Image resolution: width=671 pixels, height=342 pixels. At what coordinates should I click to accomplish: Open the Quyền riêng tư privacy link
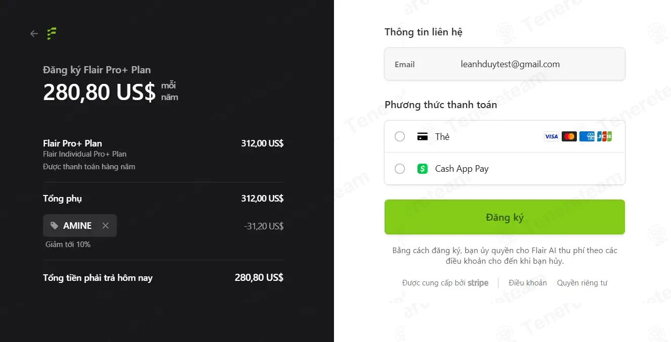point(582,283)
